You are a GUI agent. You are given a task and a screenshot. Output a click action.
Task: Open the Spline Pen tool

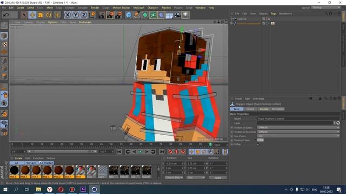(137, 15)
